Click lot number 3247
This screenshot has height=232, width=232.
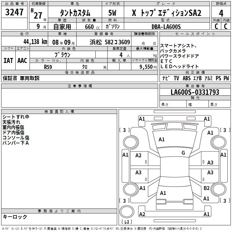pos(14,12)
